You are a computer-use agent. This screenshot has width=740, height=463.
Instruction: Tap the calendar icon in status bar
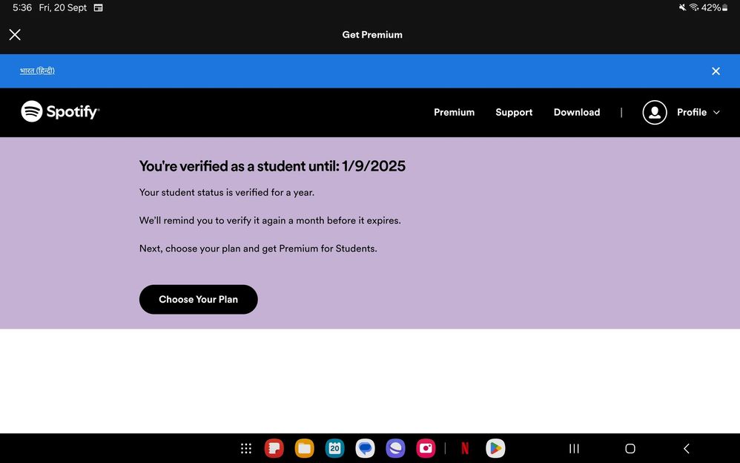98,7
